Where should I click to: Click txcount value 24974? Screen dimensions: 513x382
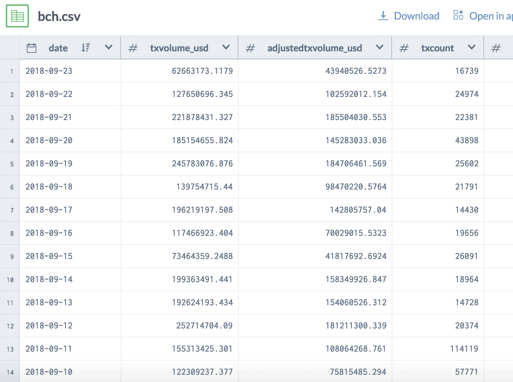(x=467, y=94)
